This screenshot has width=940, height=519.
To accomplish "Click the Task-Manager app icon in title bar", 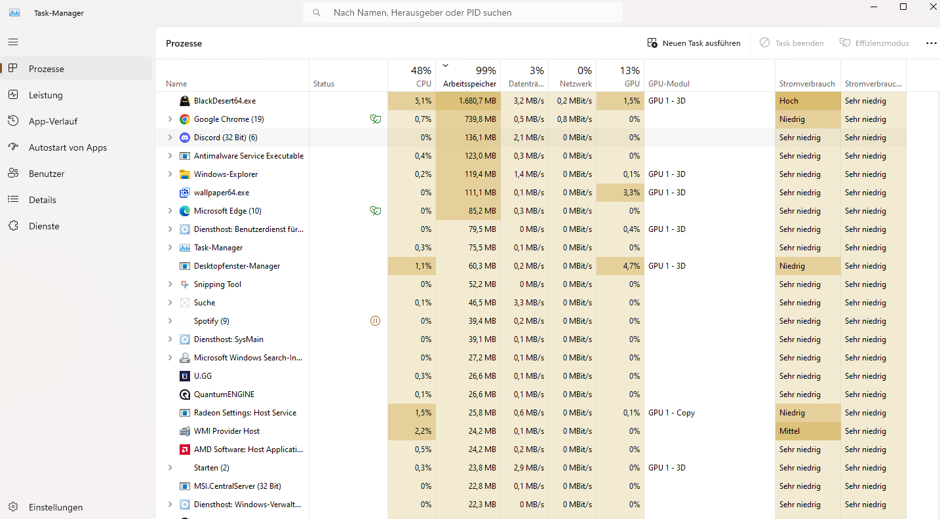I will click(14, 12).
